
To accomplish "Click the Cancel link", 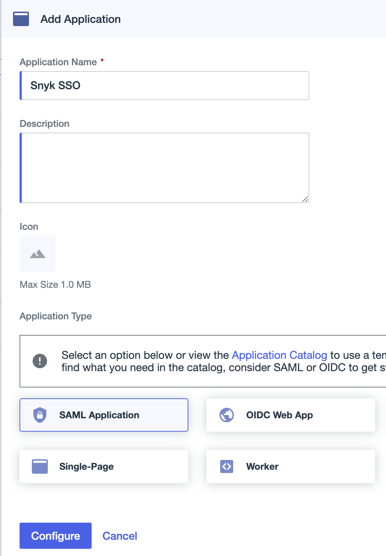I will click(x=120, y=536).
